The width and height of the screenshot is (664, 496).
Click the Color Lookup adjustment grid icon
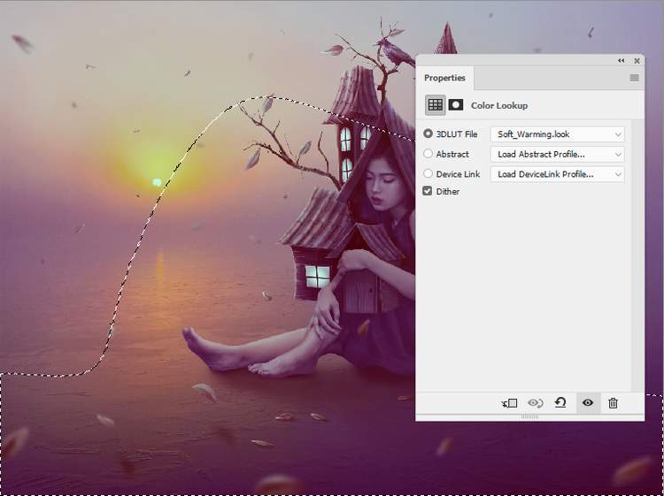[435, 105]
